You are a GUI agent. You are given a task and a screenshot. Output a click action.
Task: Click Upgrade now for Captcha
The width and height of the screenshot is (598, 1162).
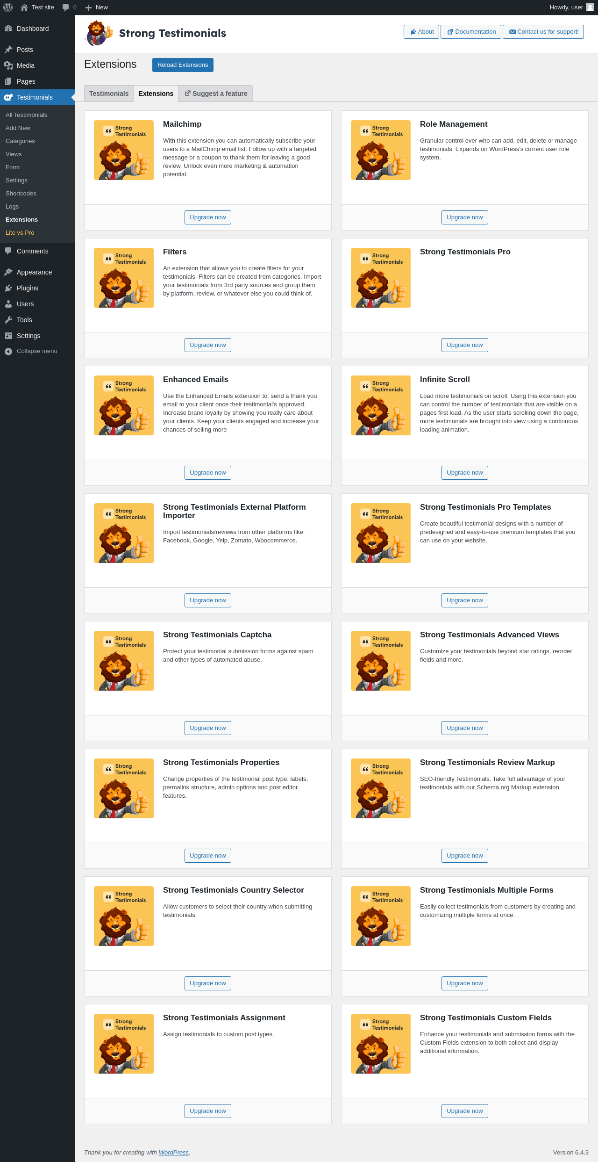(208, 728)
